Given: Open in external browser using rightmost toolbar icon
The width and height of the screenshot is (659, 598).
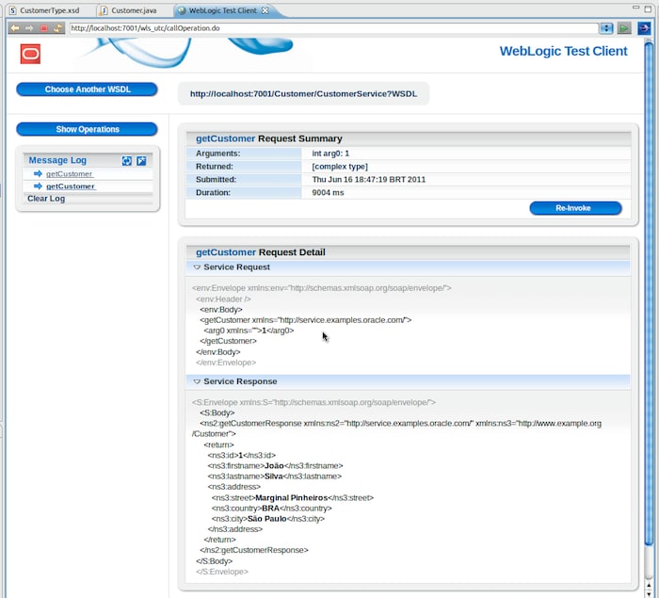Looking at the screenshot, I should (644, 28).
